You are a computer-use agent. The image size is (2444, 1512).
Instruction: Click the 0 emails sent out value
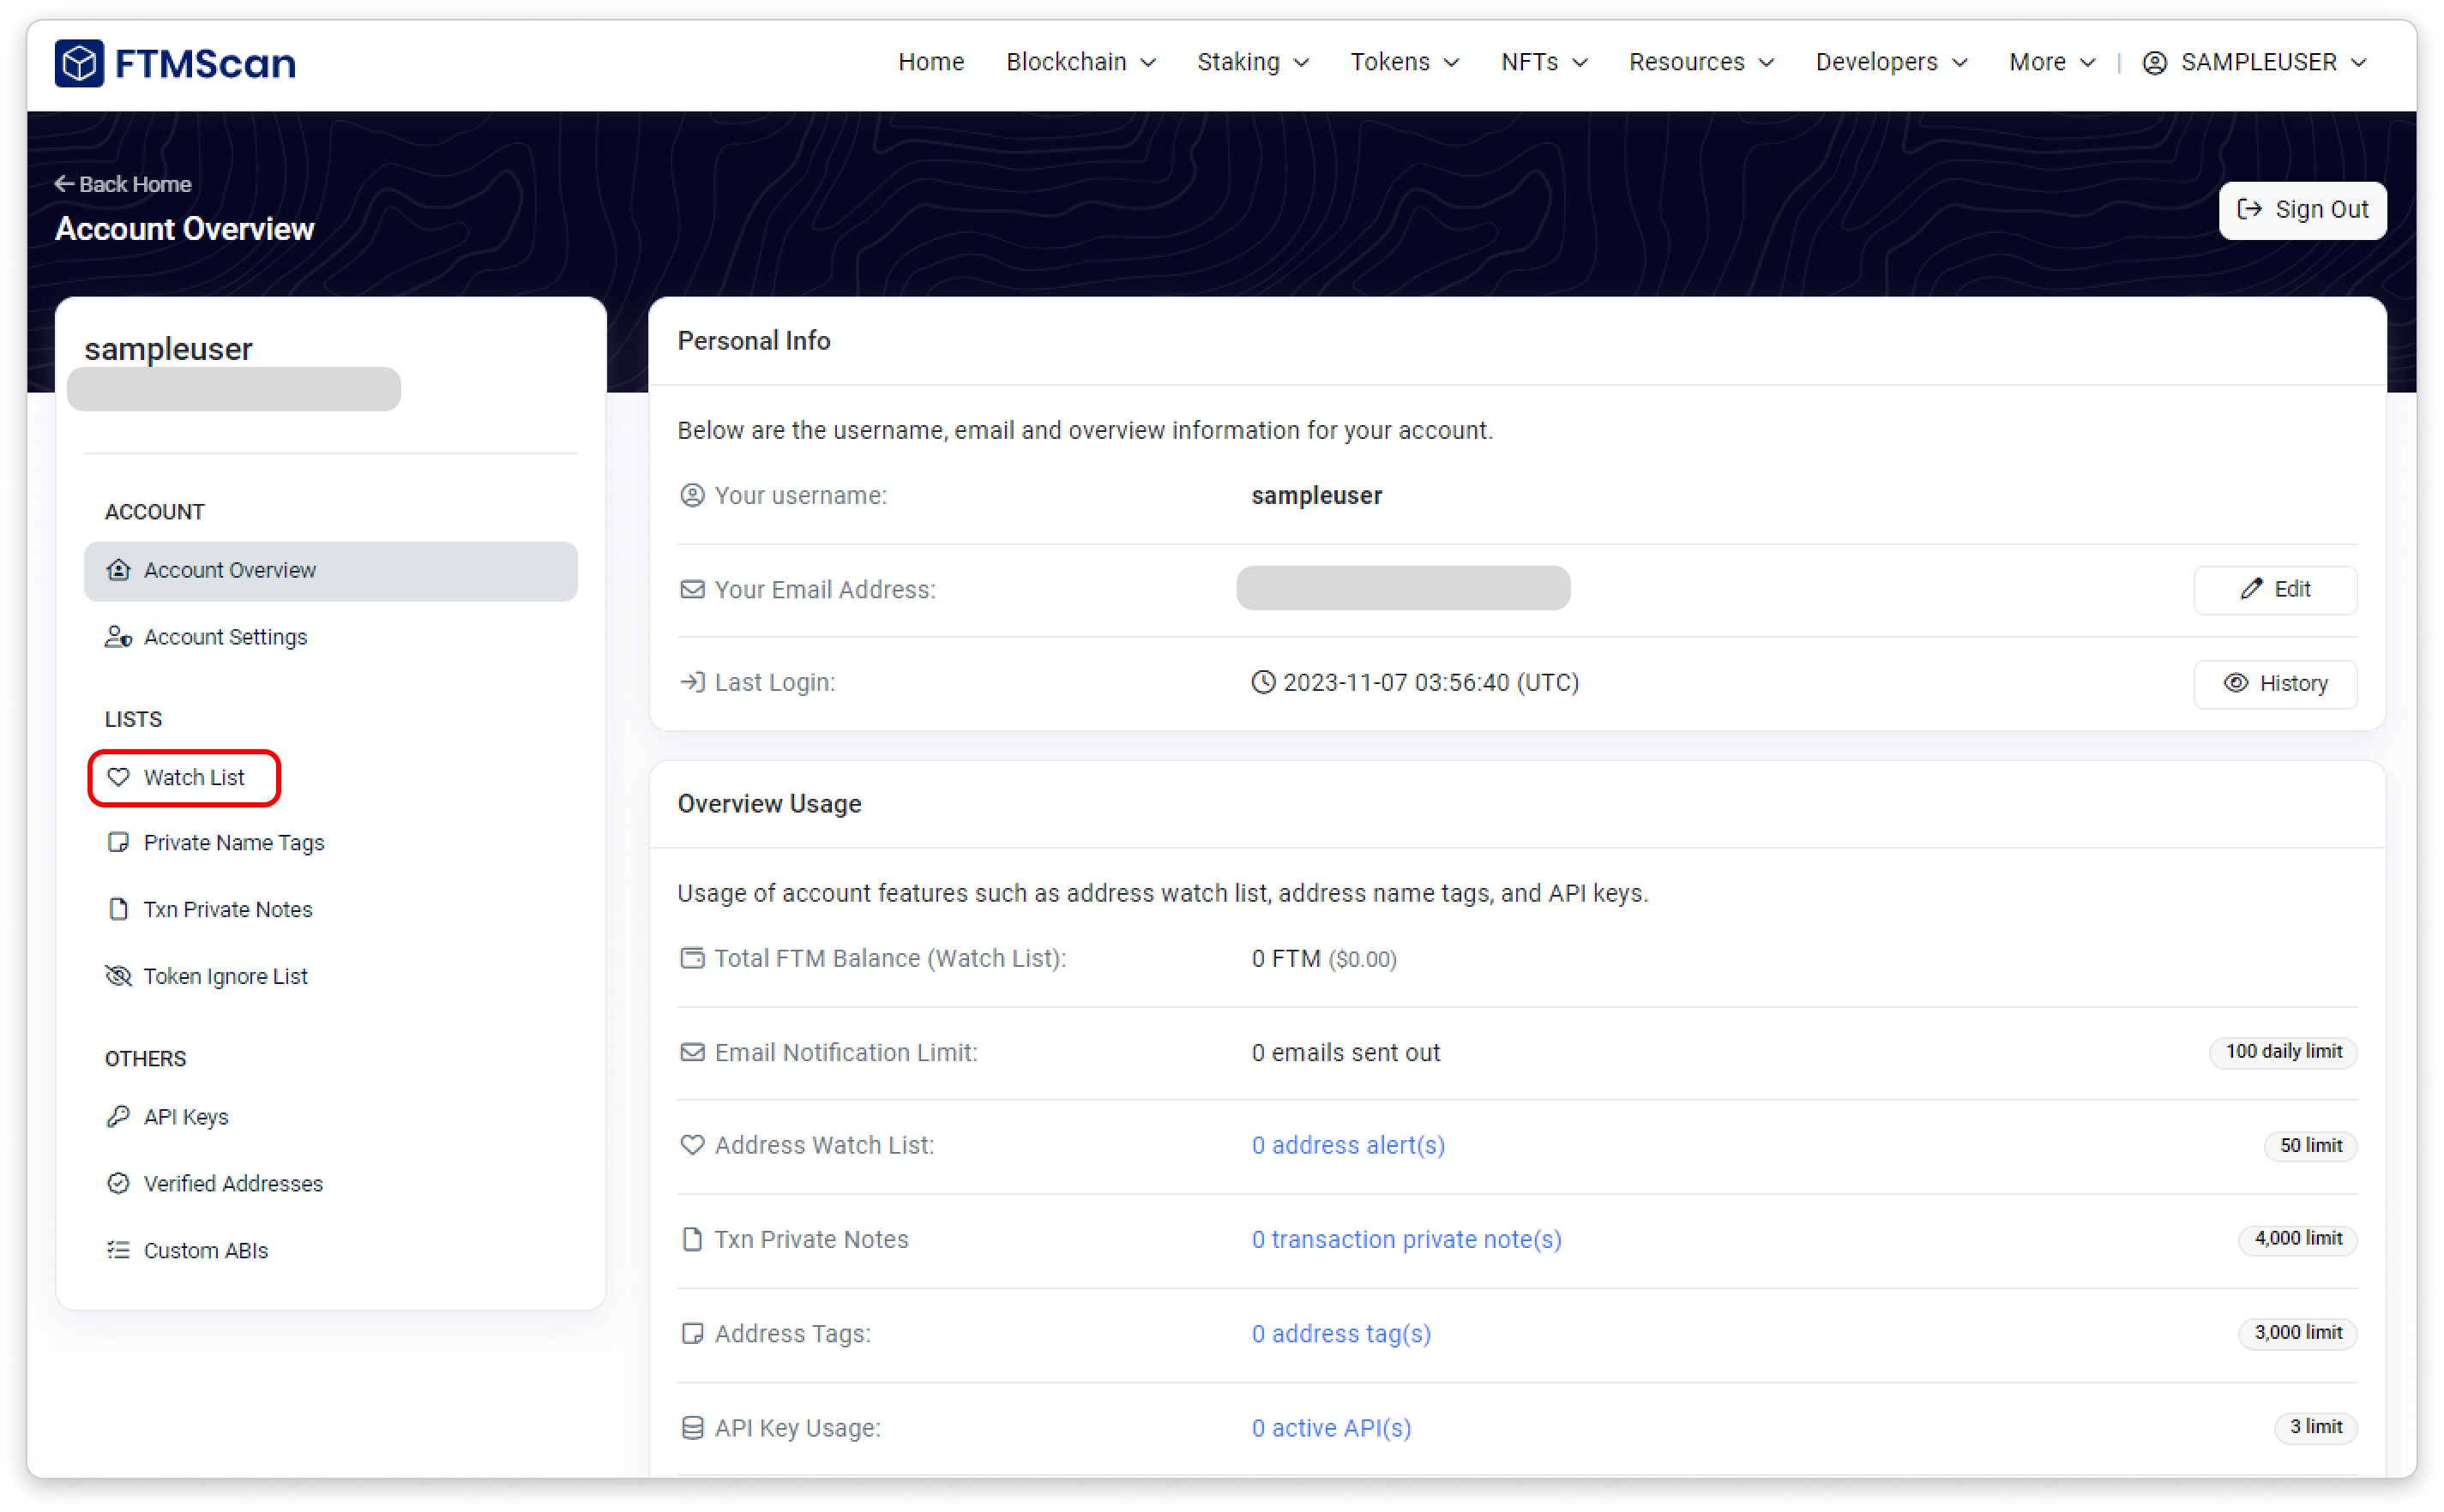(1345, 1052)
